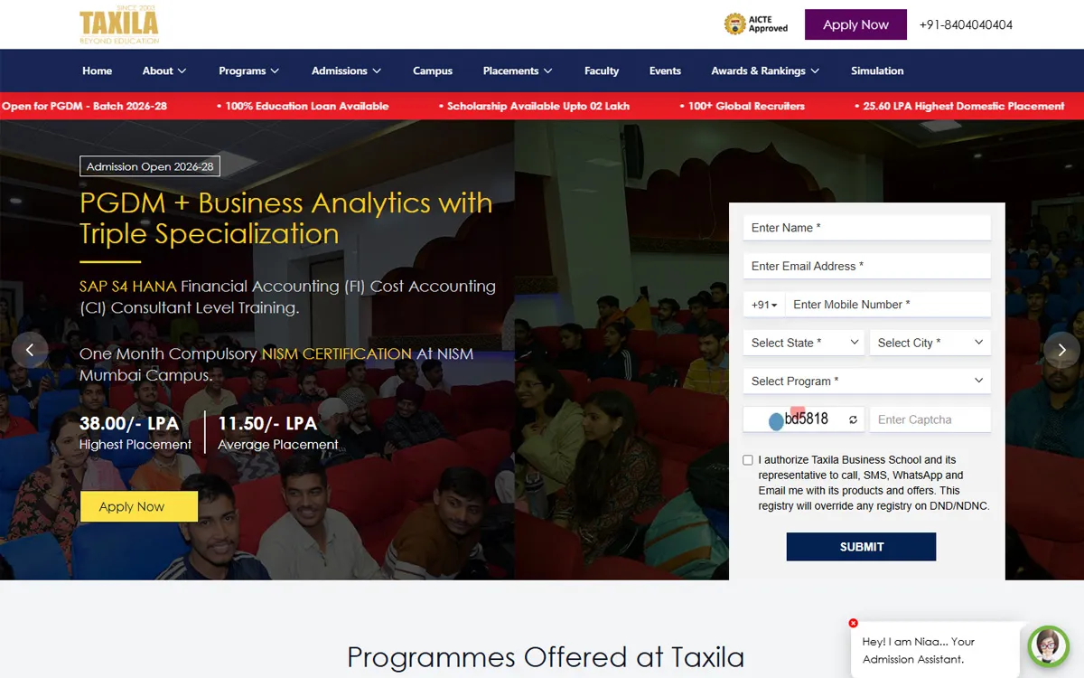Expand the Awards & Rankings menu
The height and width of the screenshot is (678, 1084).
(x=765, y=71)
